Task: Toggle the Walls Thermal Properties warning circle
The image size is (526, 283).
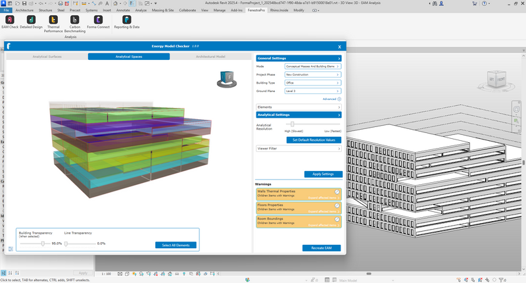Action: (x=337, y=192)
